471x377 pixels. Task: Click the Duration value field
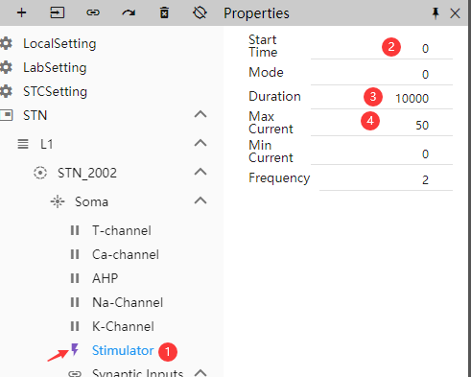tap(382, 98)
